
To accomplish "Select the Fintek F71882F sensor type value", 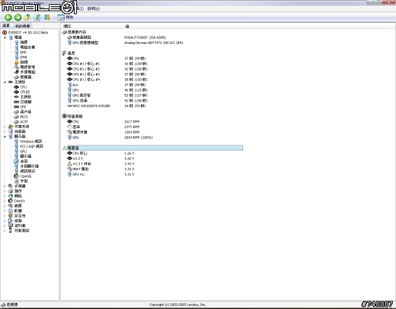I will point(145,37).
